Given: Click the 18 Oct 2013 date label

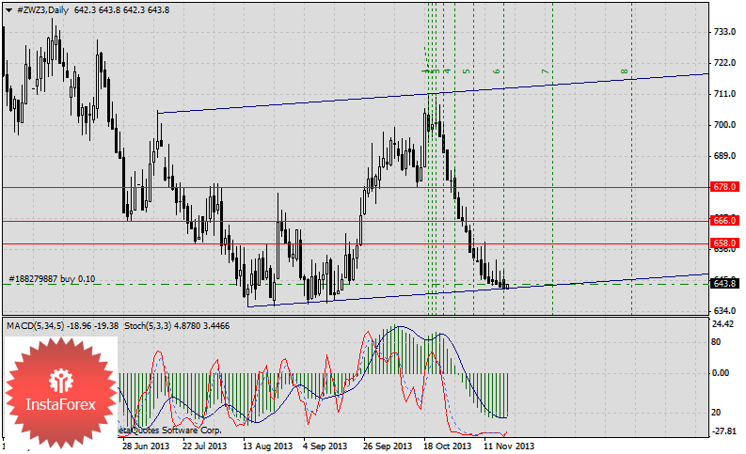Looking at the screenshot, I should (x=447, y=446).
